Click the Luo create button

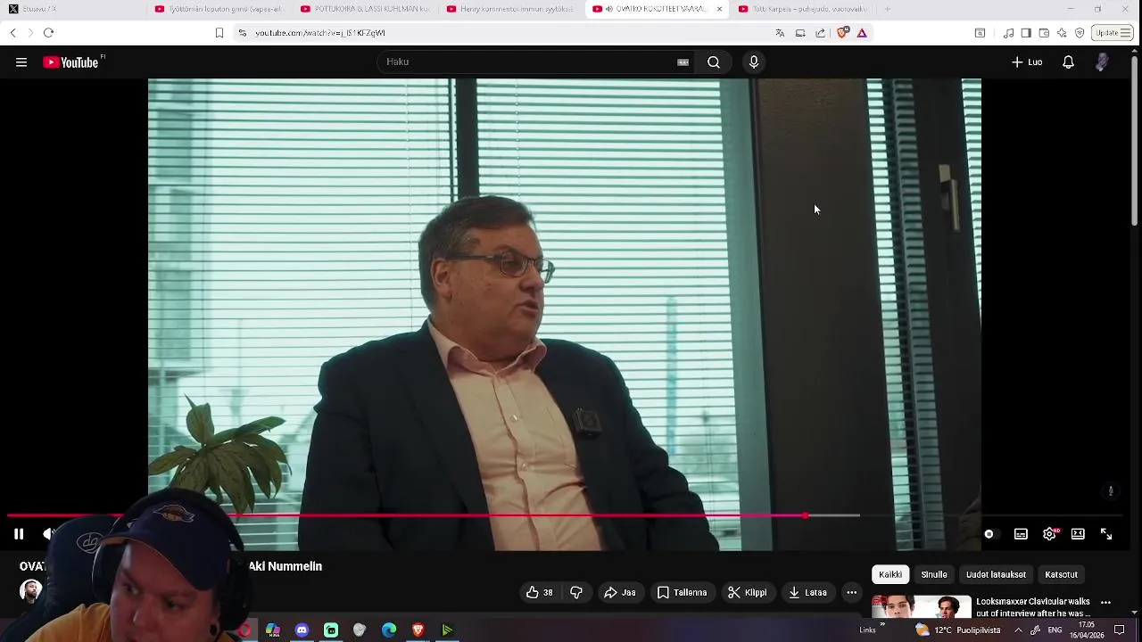pyautogui.click(x=1027, y=62)
